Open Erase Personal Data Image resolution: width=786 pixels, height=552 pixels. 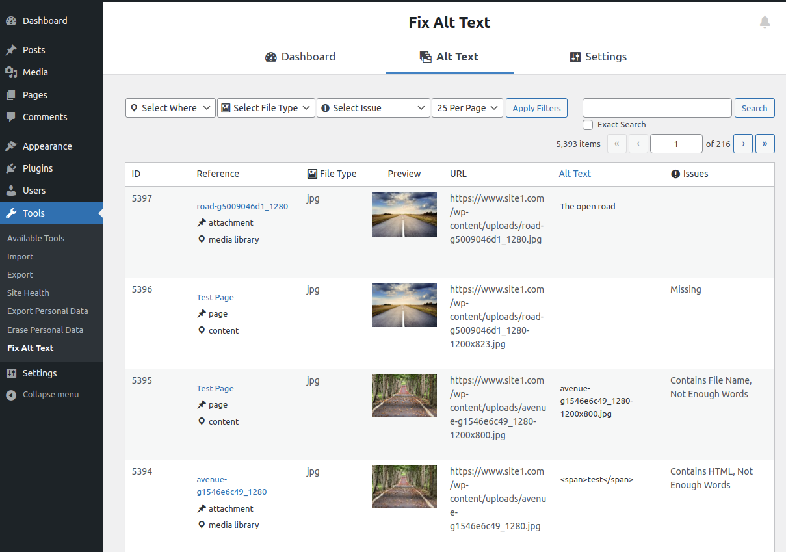pyautogui.click(x=45, y=330)
